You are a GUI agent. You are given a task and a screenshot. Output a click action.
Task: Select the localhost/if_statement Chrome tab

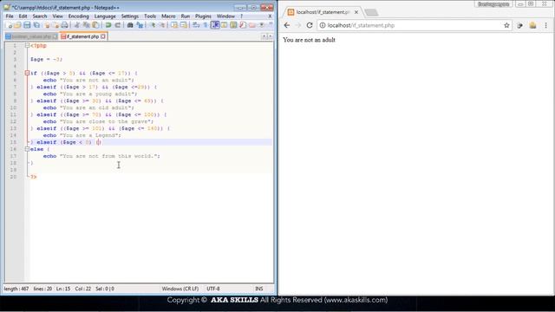(322, 12)
